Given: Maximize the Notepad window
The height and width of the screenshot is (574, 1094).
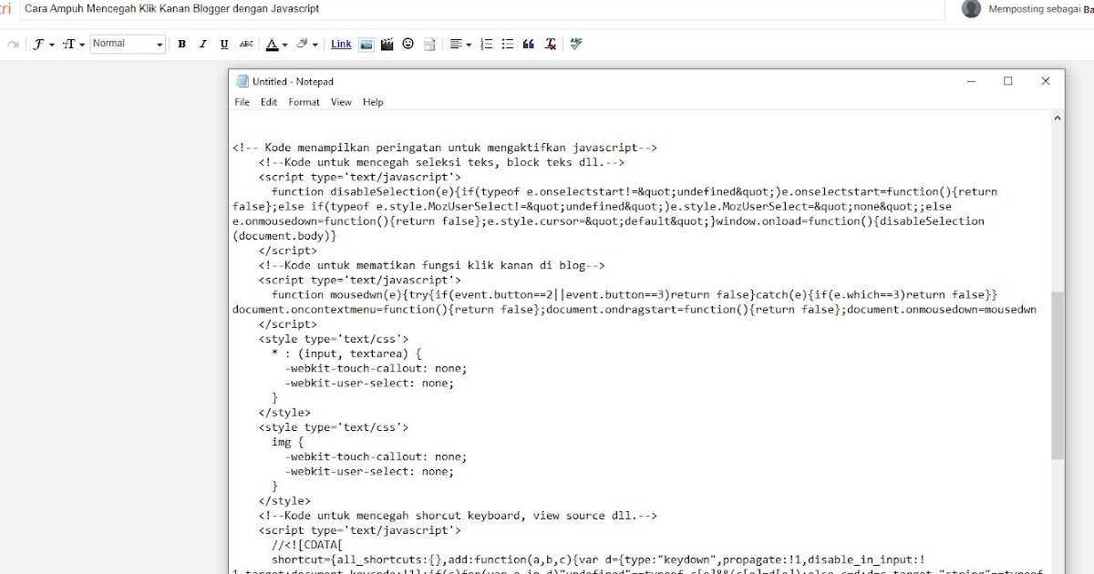Looking at the screenshot, I should click(x=1008, y=81).
